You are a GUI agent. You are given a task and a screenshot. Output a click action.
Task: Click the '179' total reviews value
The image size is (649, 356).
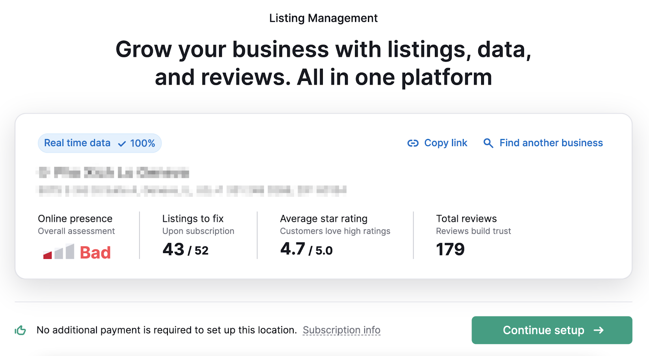(450, 249)
